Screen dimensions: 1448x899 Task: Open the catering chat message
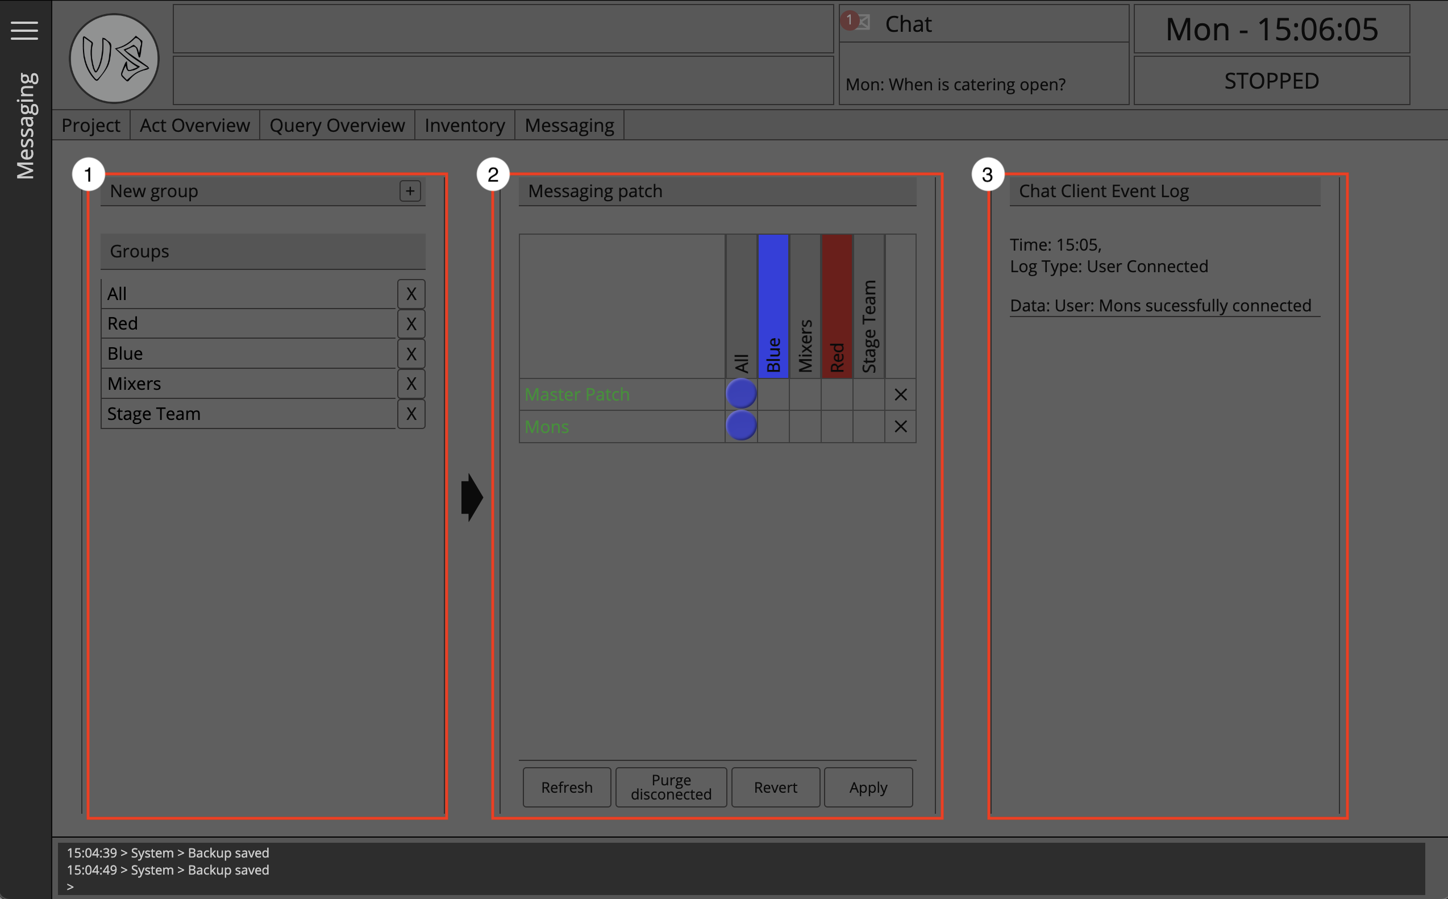click(956, 85)
